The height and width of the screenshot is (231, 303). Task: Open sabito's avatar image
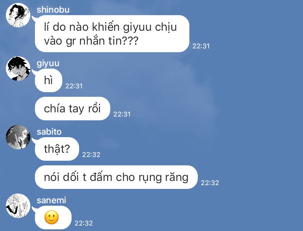[x=18, y=137]
